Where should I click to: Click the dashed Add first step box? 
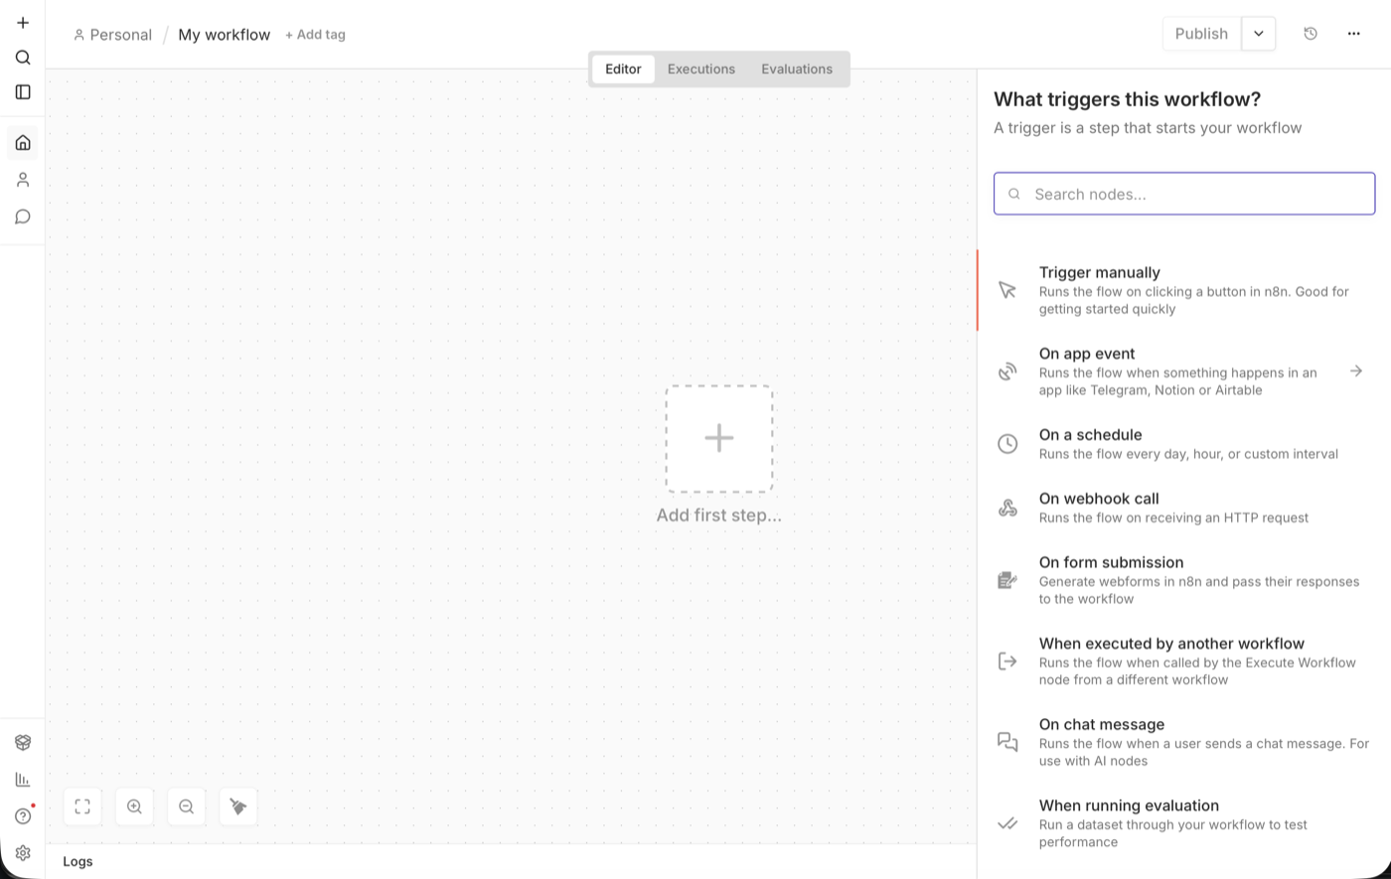coord(719,439)
